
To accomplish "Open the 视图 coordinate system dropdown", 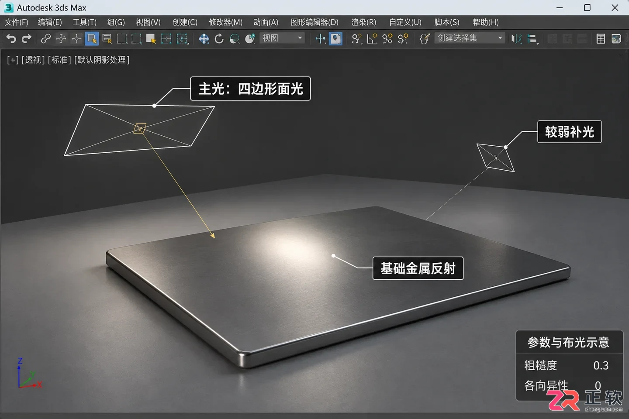I will tap(283, 38).
